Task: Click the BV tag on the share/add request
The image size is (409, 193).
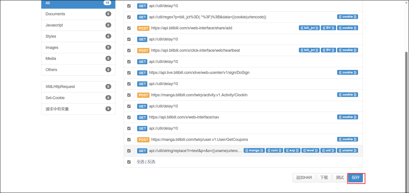Action: pyautogui.click(x=328, y=28)
